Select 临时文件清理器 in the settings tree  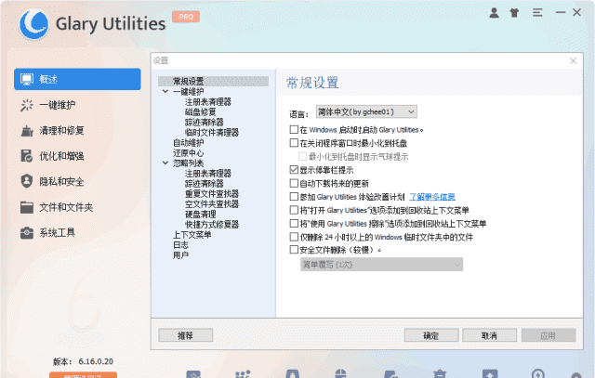click(x=212, y=132)
